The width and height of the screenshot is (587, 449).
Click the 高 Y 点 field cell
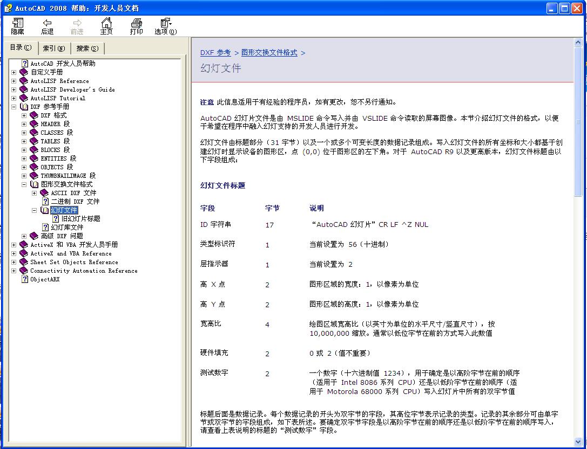(x=213, y=304)
